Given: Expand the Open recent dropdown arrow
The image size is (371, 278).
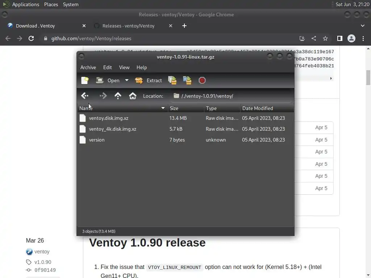Looking at the screenshot, I should click(x=127, y=80).
